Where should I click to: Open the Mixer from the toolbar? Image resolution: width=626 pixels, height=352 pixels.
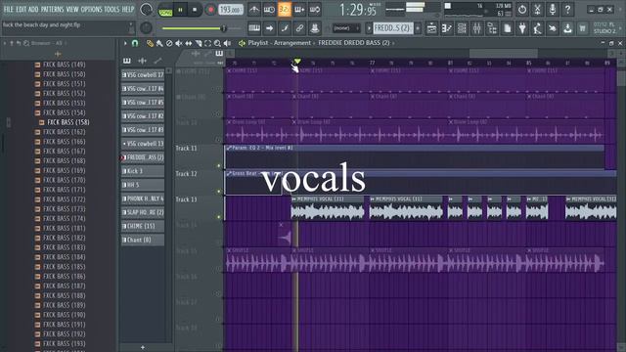[x=477, y=28]
